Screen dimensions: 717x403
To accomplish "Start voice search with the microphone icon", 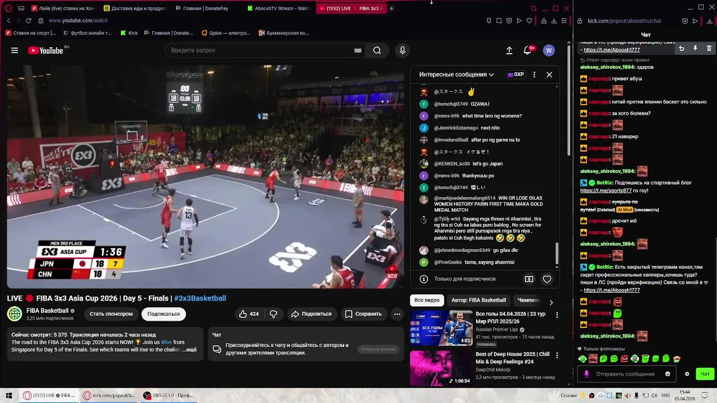I will tap(402, 50).
